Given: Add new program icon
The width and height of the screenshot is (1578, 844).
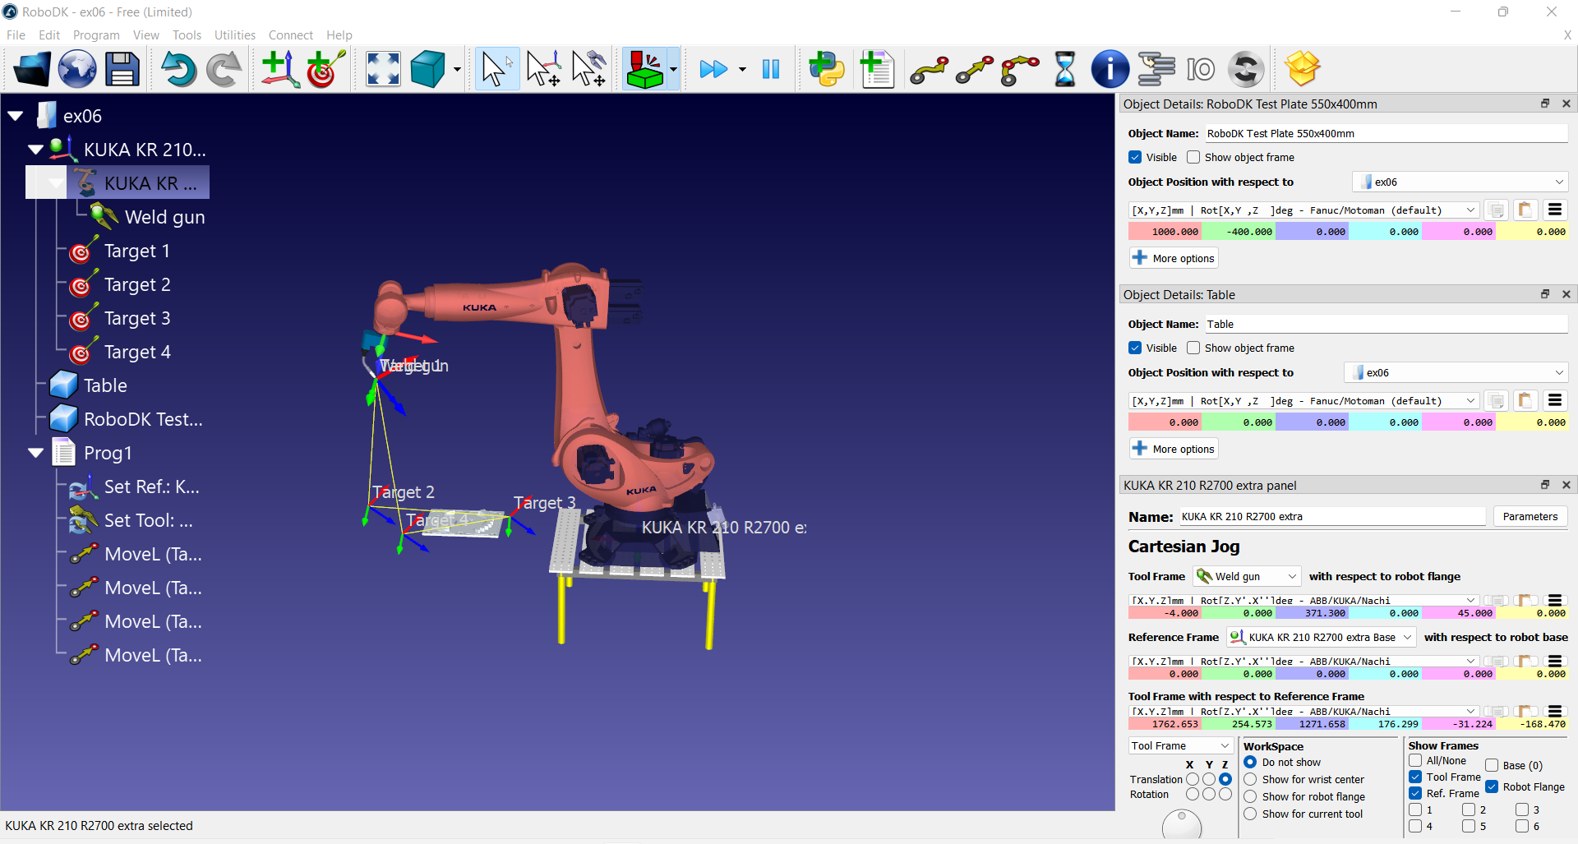Looking at the screenshot, I should click(877, 69).
